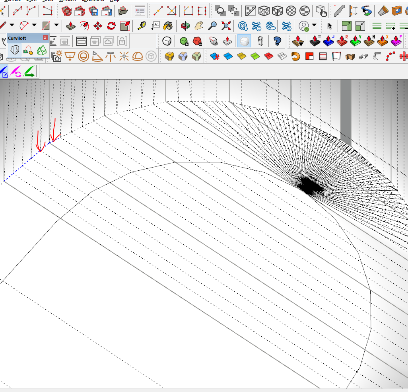Click the red refresh component icon
This screenshot has height=392, width=408.
tap(67, 11)
